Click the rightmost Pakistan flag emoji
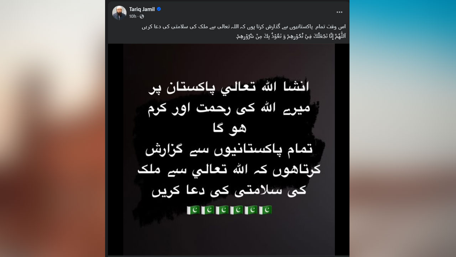Viewport: 456px width, 257px height. pos(265,210)
